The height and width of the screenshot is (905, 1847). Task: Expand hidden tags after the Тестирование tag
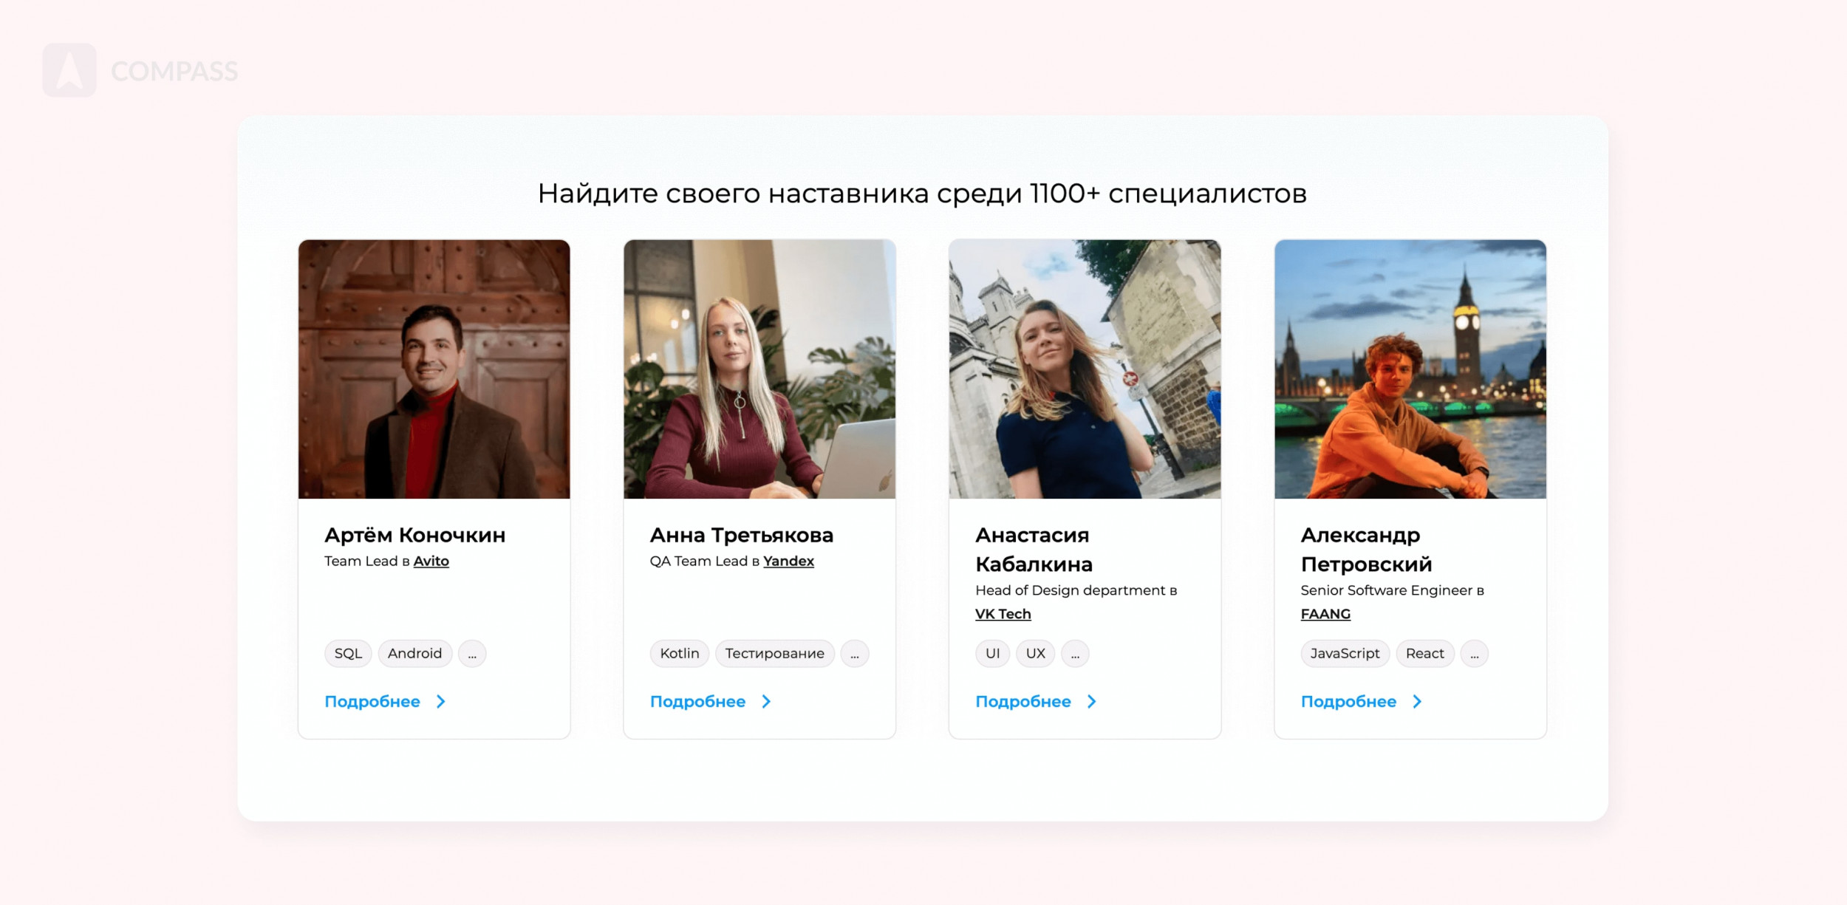[x=855, y=654]
